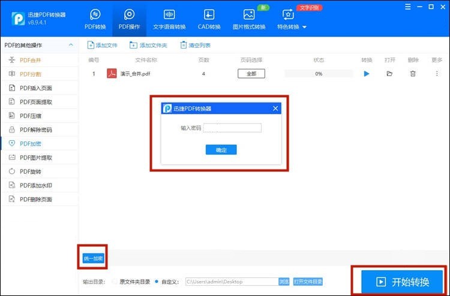Click file name 演示_合并.pdf

[135, 74]
